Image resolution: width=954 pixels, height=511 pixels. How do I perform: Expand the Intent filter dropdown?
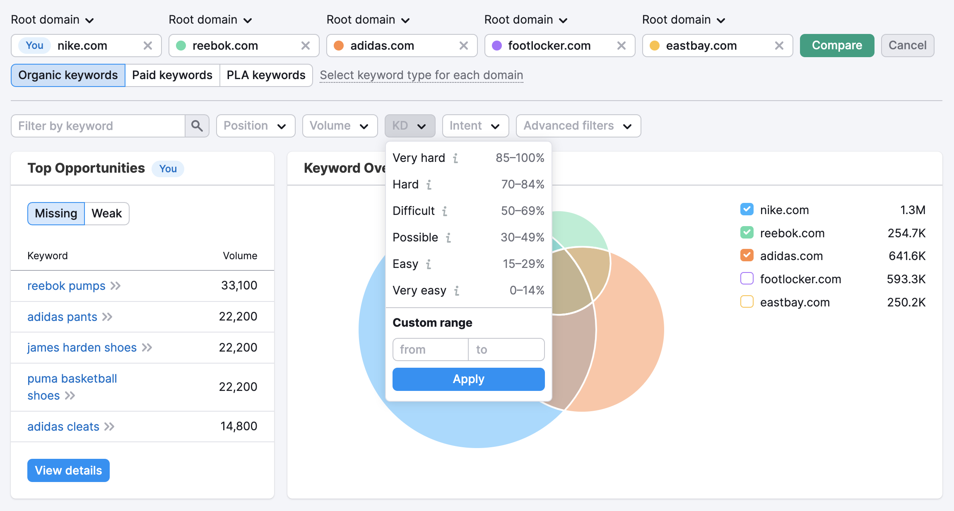(x=475, y=125)
